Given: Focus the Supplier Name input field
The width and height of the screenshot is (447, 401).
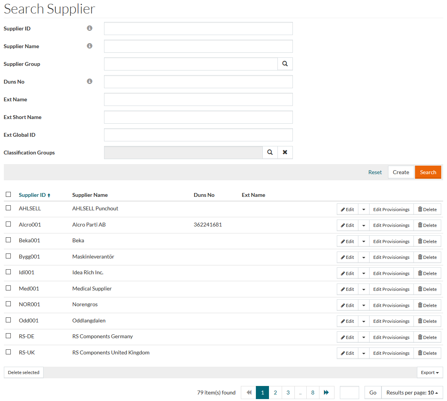Looking at the screenshot, I should pos(198,46).
